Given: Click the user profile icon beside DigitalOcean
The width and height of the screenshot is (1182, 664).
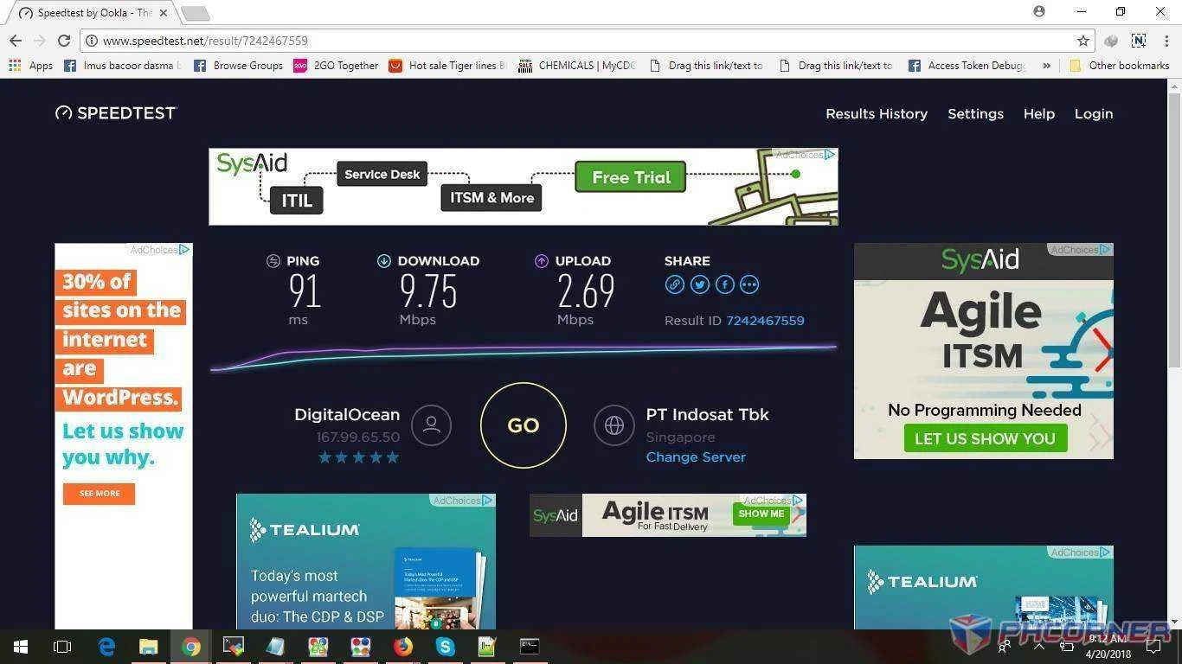Looking at the screenshot, I should click(431, 425).
